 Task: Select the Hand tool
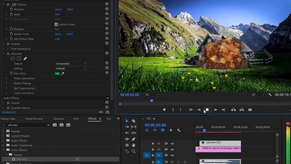(133, 145)
